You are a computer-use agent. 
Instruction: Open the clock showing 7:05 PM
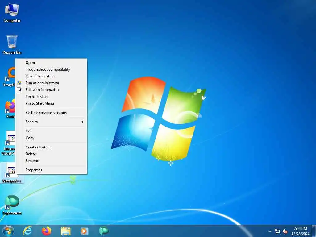click(300, 231)
